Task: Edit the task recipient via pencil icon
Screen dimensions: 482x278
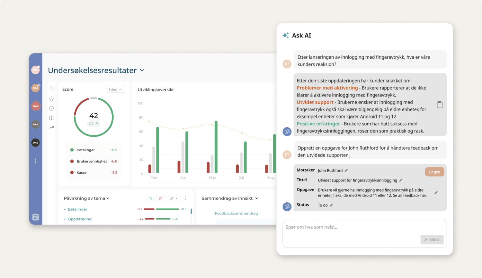Action: pyautogui.click(x=346, y=170)
